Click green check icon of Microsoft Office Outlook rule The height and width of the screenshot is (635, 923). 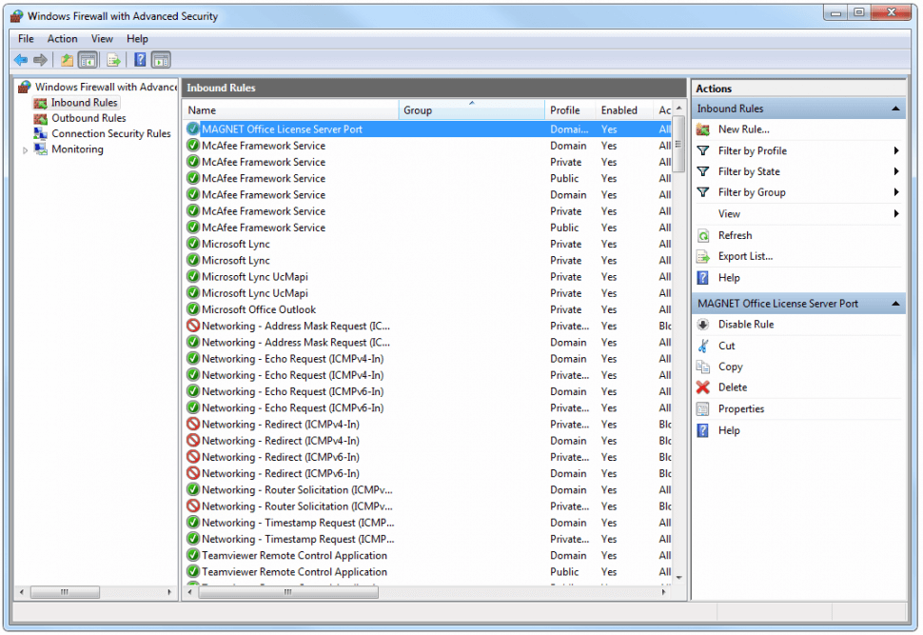(192, 309)
